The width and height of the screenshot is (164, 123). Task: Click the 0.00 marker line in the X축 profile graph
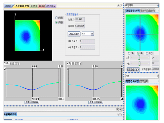coord(93,83)
